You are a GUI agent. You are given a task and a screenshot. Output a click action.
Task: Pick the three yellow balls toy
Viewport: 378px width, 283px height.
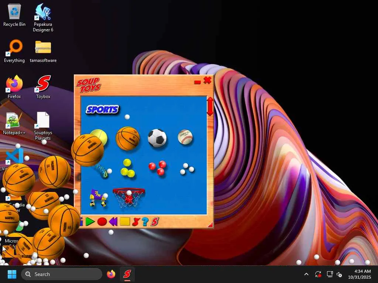pyautogui.click(x=127, y=168)
